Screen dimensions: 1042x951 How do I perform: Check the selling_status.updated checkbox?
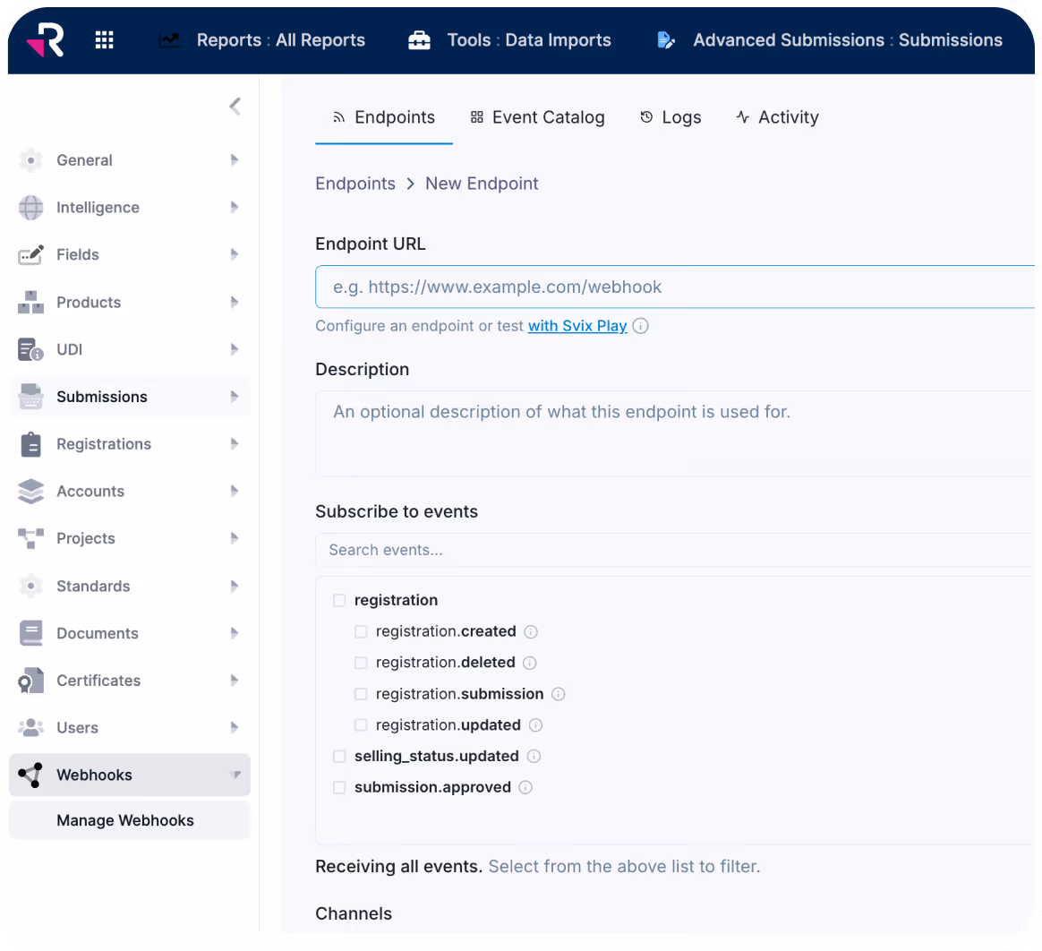(339, 757)
